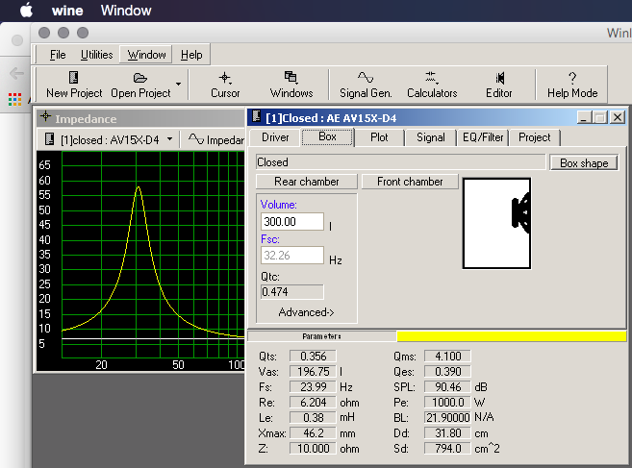Click the Pe value 1000.0
This screenshot has height=468, width=632.
tap(447, 403)
